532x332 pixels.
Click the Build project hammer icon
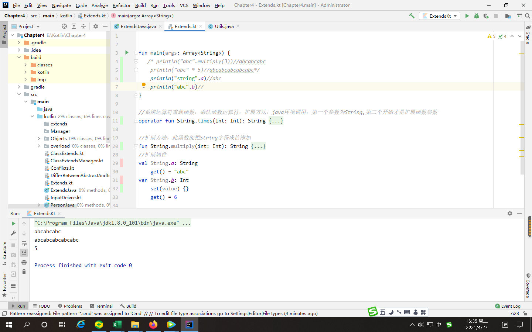tap(412, 16)
